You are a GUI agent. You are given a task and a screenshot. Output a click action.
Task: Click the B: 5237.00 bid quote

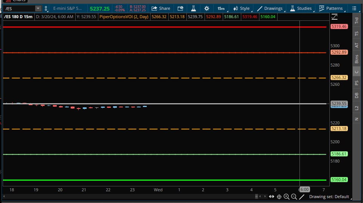coord(138,7)
